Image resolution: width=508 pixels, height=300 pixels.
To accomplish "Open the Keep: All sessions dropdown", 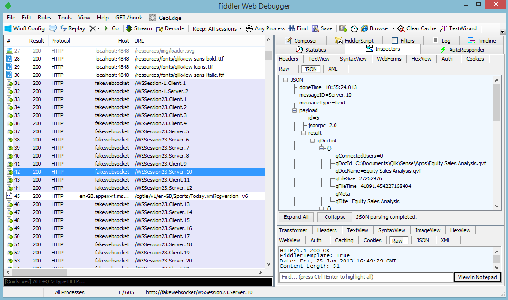I will pyautogui.click(x=217, y=29).
